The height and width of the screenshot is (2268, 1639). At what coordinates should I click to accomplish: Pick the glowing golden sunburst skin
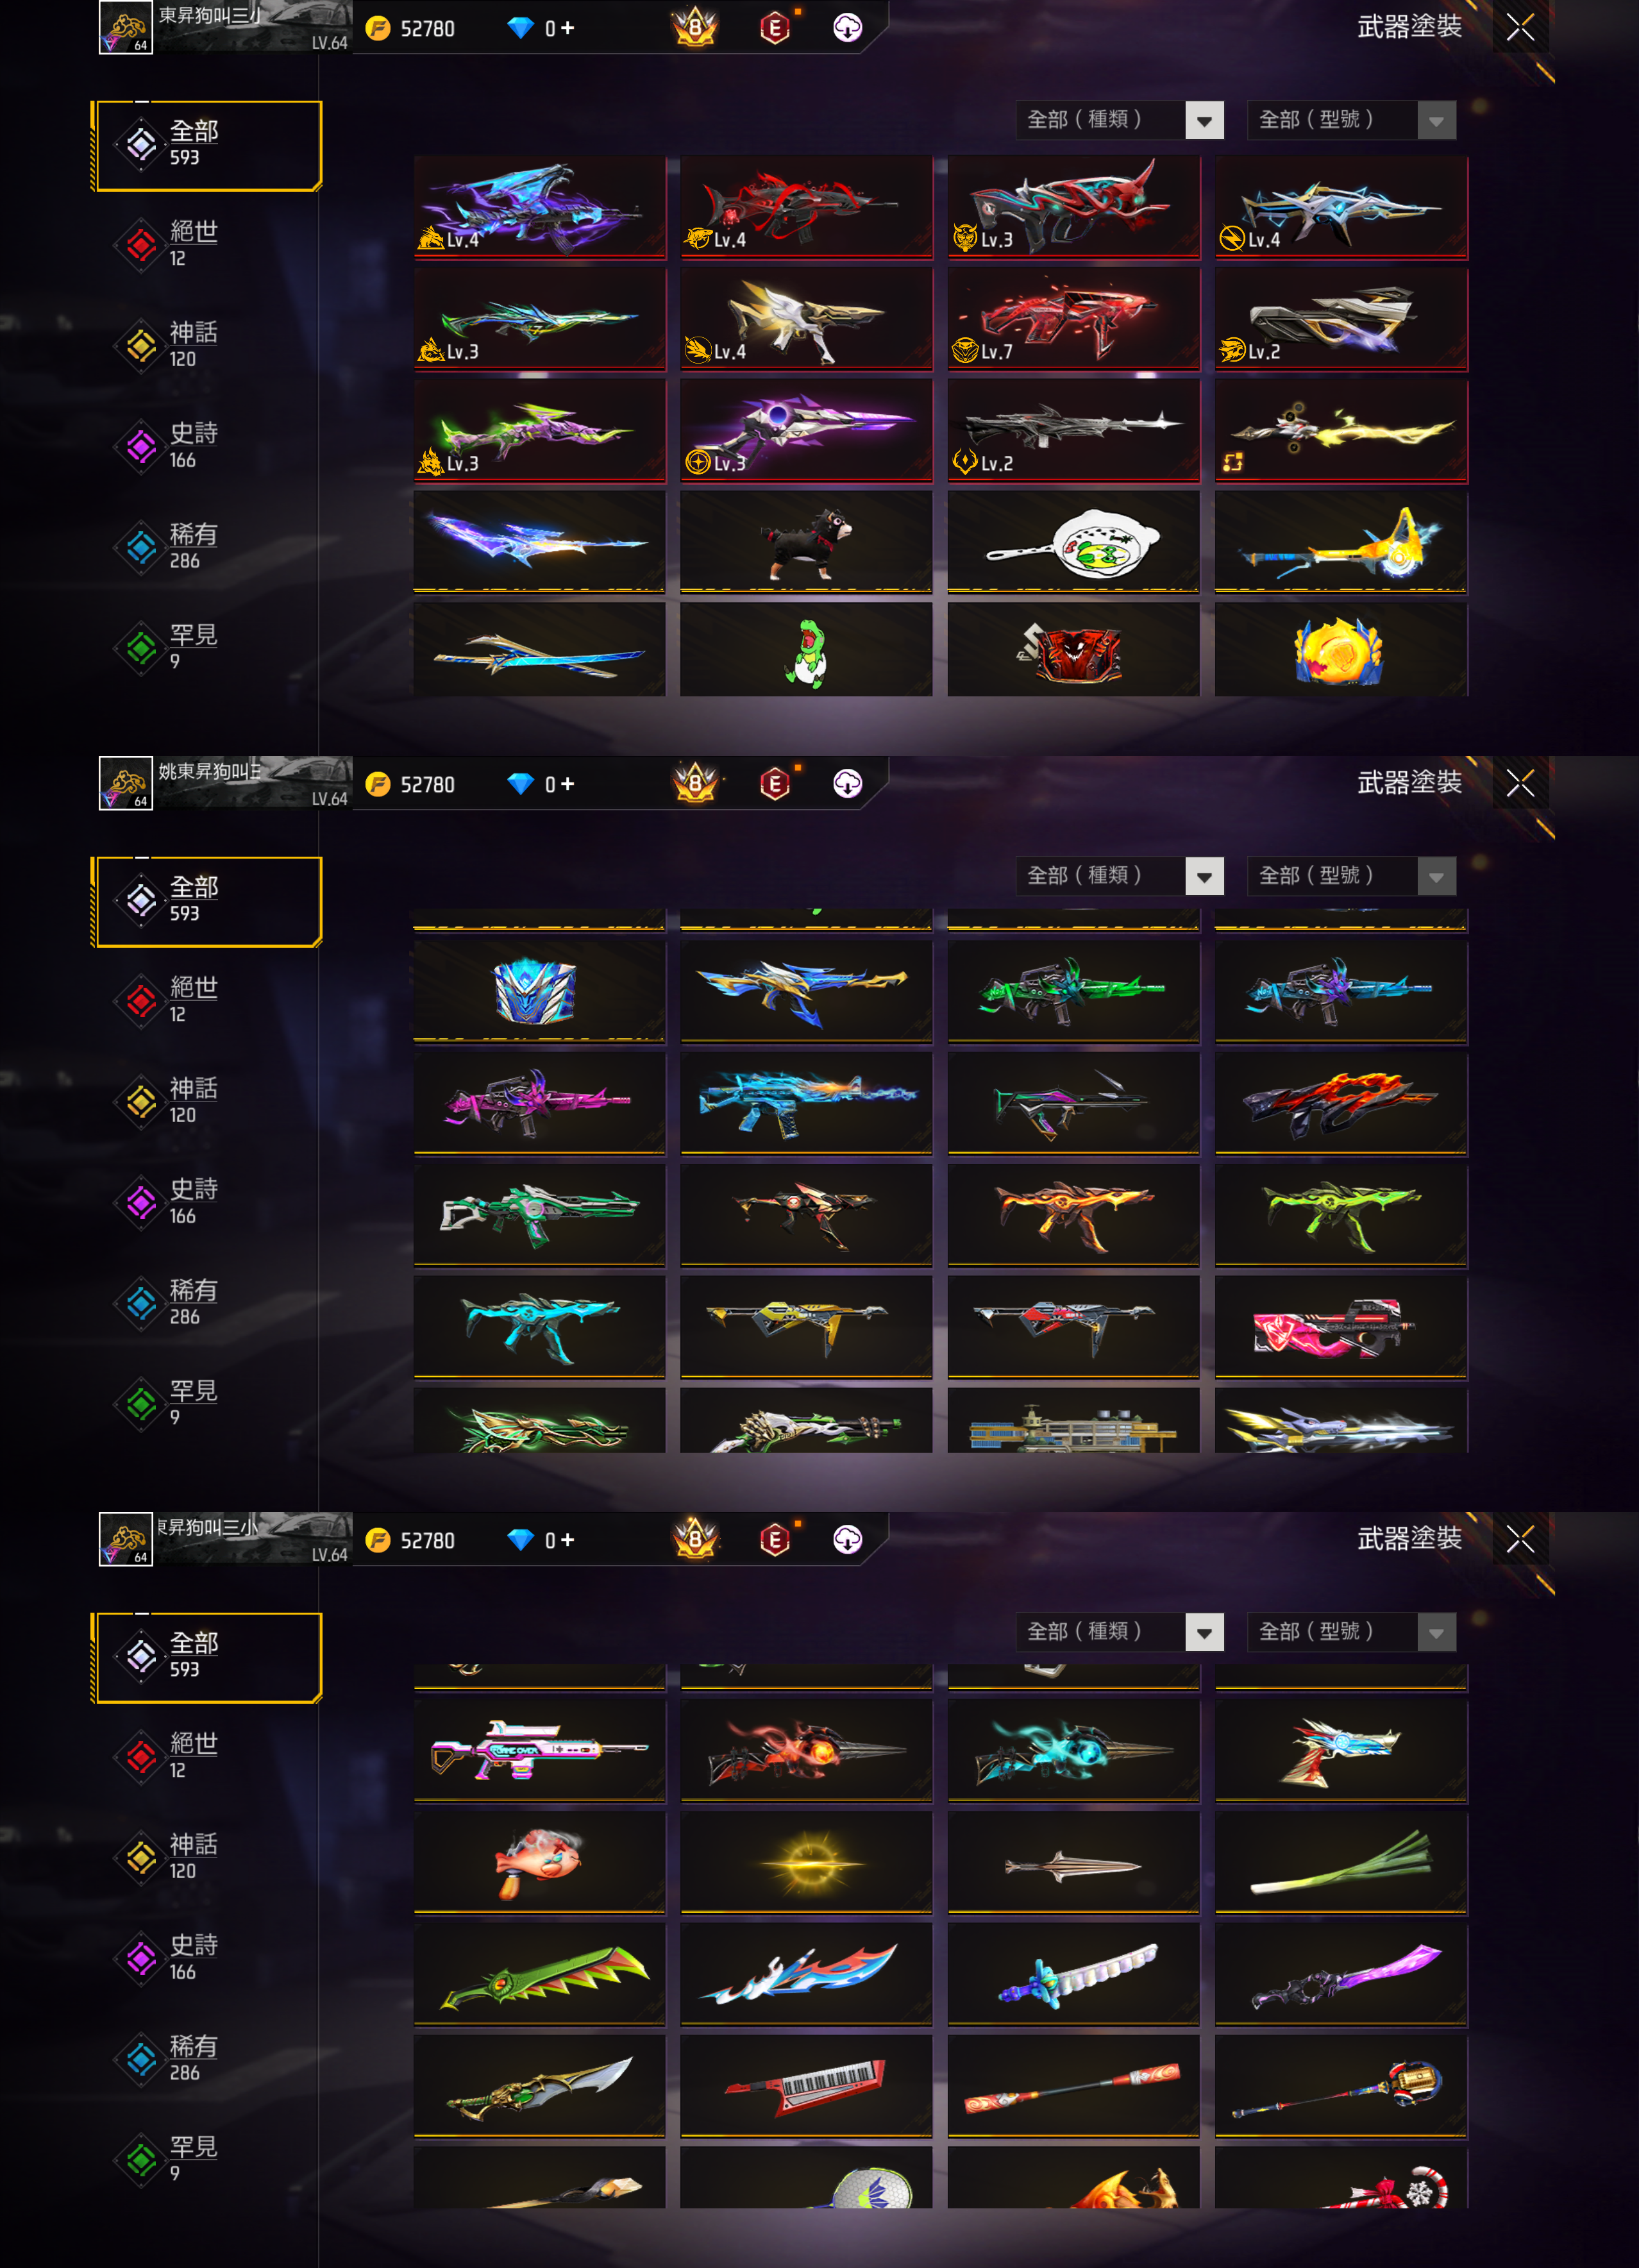(x=806, y=1862)
